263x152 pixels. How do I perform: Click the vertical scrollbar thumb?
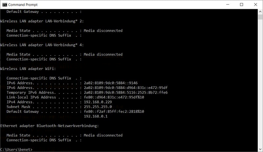[260, 17]
